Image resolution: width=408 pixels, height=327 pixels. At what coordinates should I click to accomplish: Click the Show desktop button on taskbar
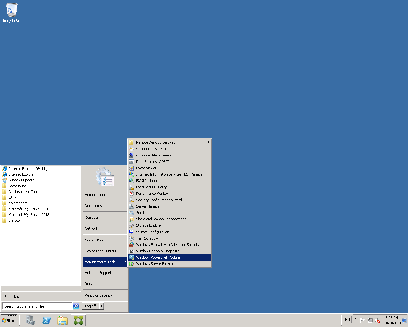[404, 320]
